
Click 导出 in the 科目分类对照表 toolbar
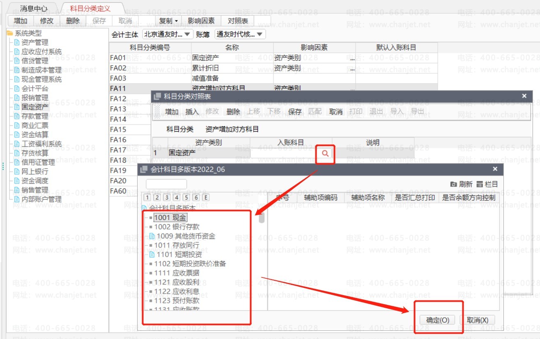[x=418, y=111]
